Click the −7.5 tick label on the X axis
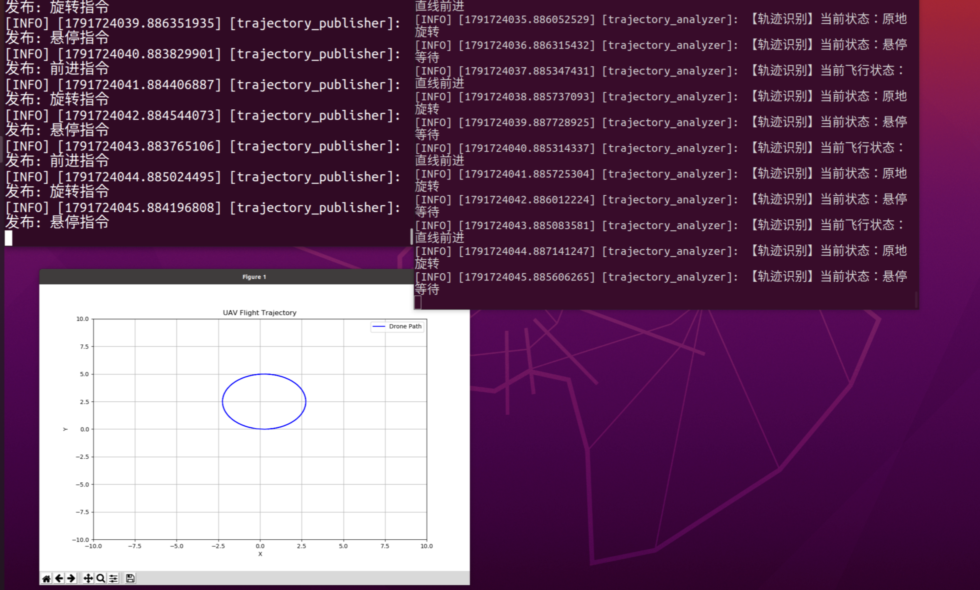Image resolution: width=980 pixels, height=590 pixels. pyautogui.click(x=135, y=546)
